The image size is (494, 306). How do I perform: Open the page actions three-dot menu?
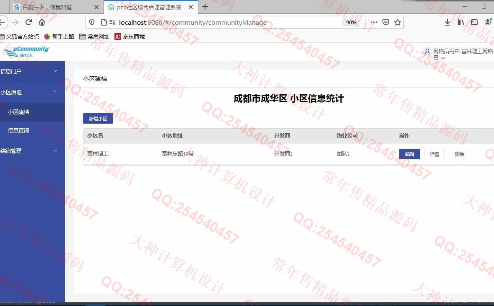(x=374, y=22)
